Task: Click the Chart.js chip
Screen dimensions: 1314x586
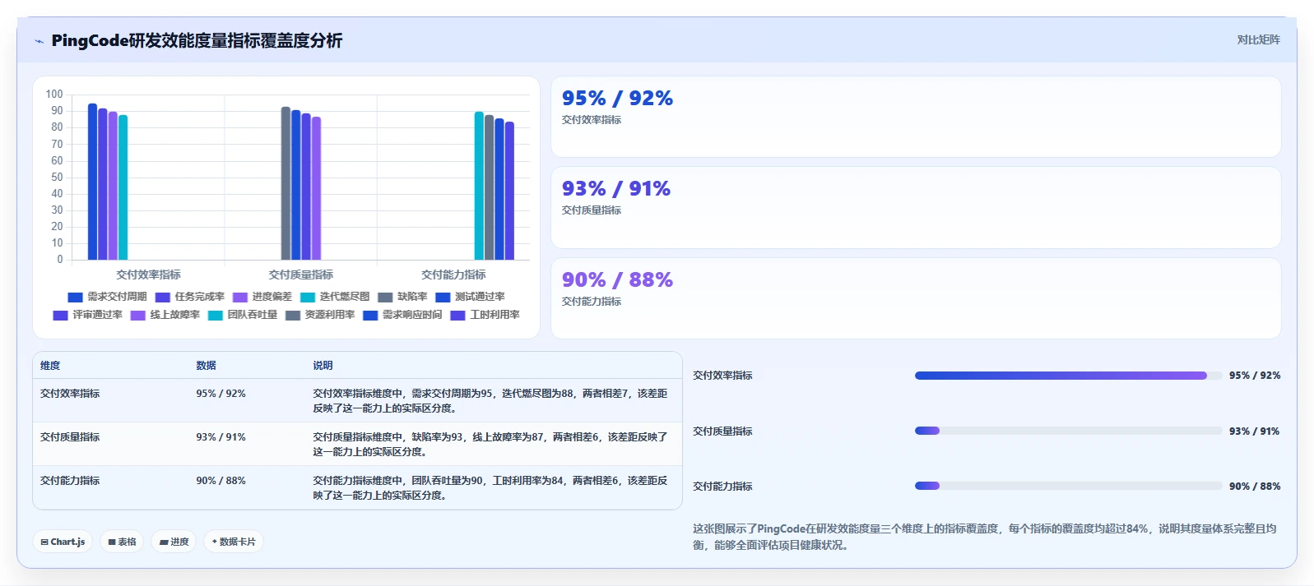Action: (63, 542)
